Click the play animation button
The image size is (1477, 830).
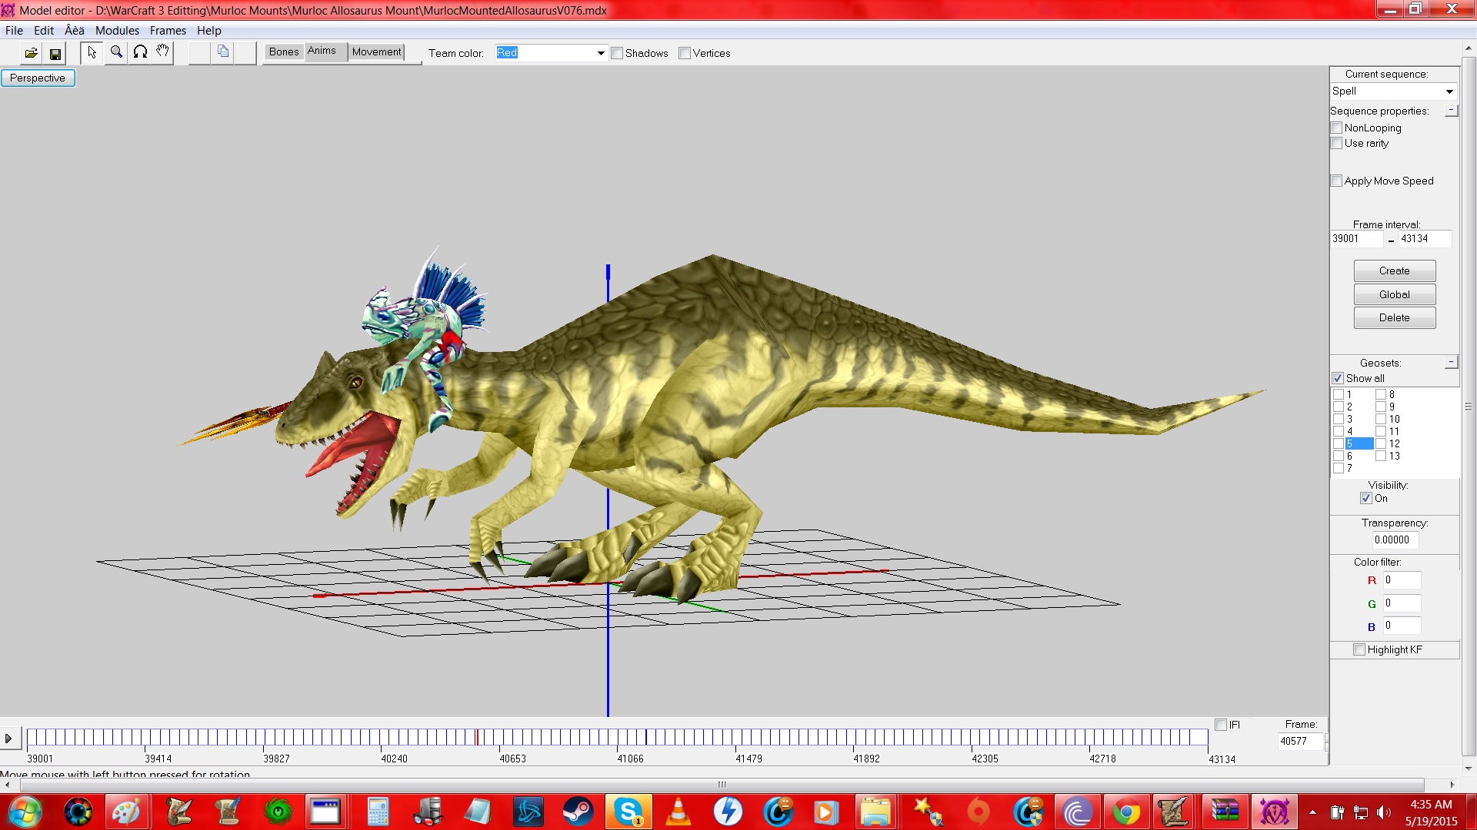coord(8,739)
